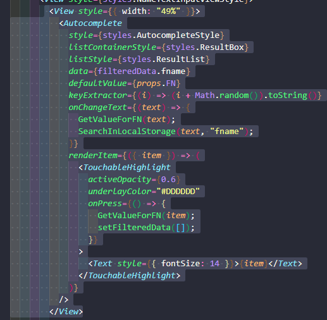Click fontSize value 14
The width and height of the screenshot is (327, 320).
pyautogui.click(x=214, y=264)
